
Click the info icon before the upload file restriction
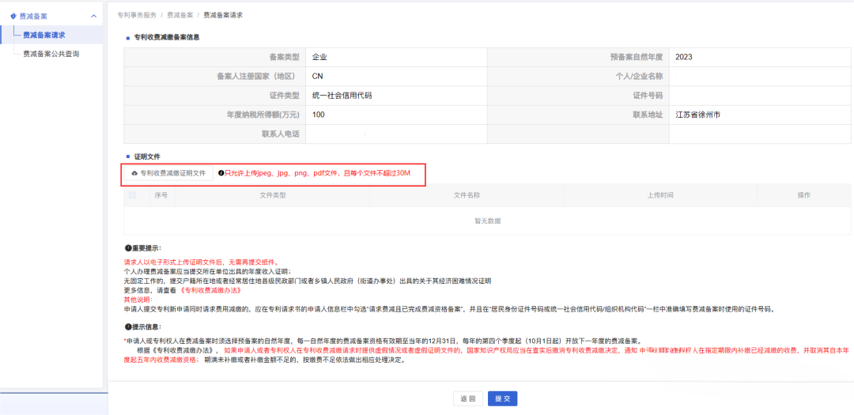tap(221, 173)
